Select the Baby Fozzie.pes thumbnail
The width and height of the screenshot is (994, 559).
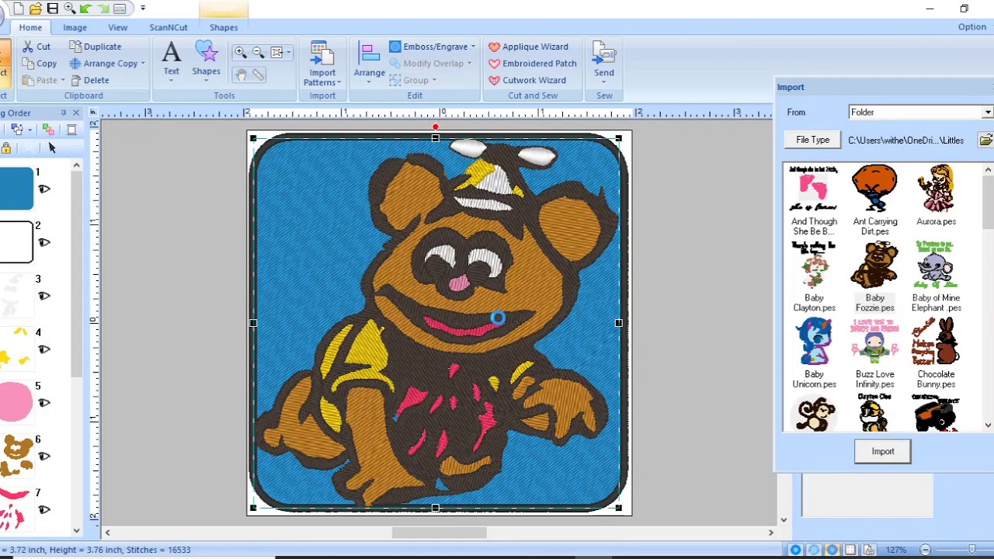click(875, 265)
